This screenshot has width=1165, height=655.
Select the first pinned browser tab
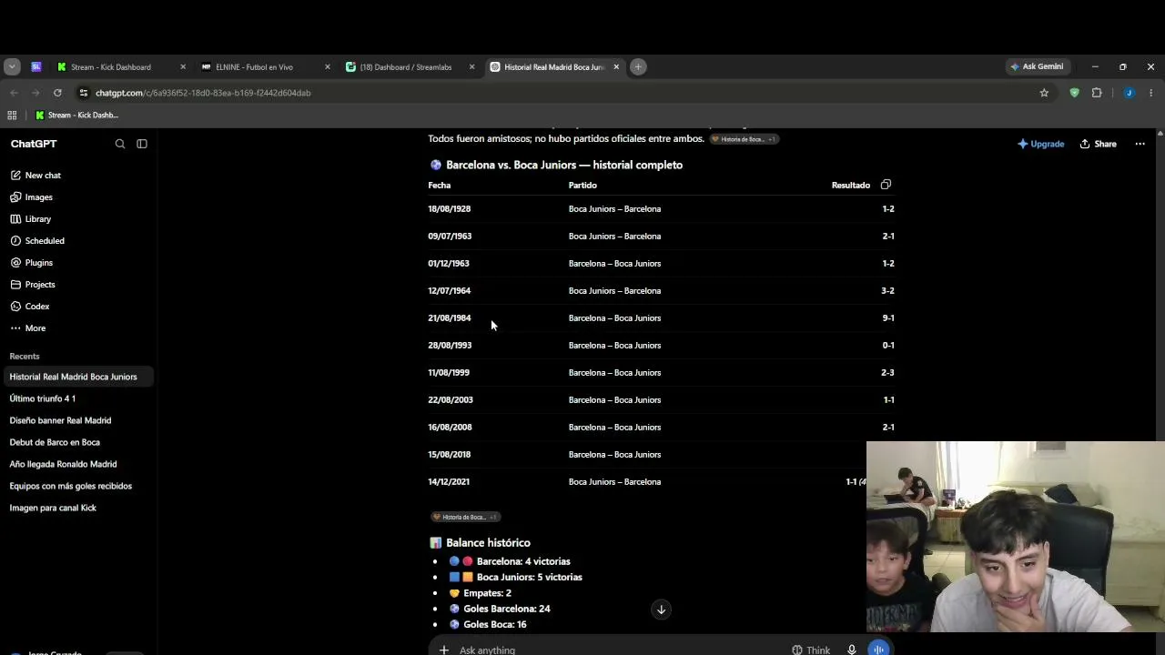[x=36, y=66]
